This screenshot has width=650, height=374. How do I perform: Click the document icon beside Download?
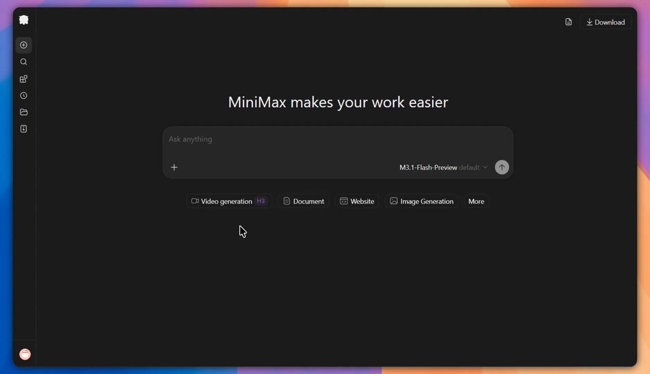point(568,22)
